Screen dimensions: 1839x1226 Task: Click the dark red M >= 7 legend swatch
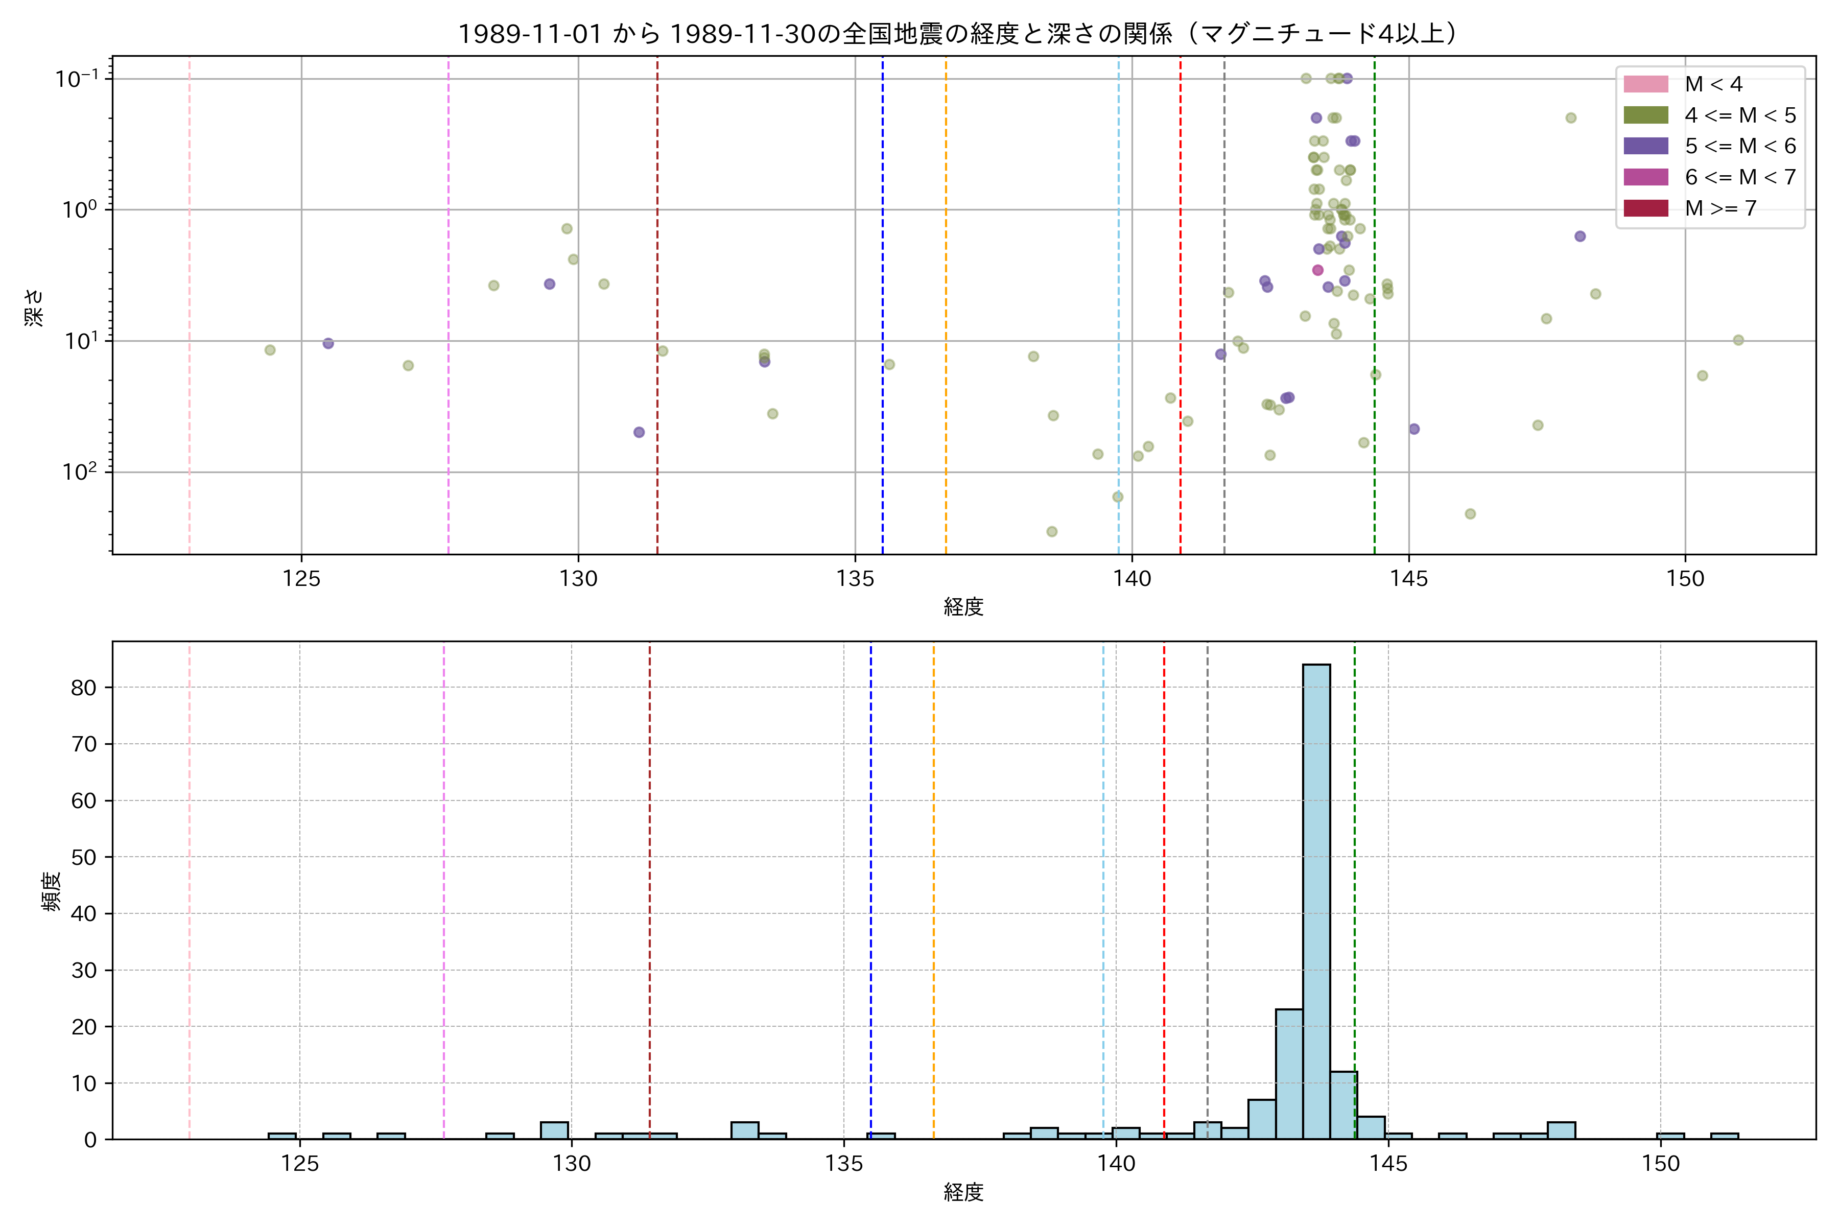click(1646, 208)
